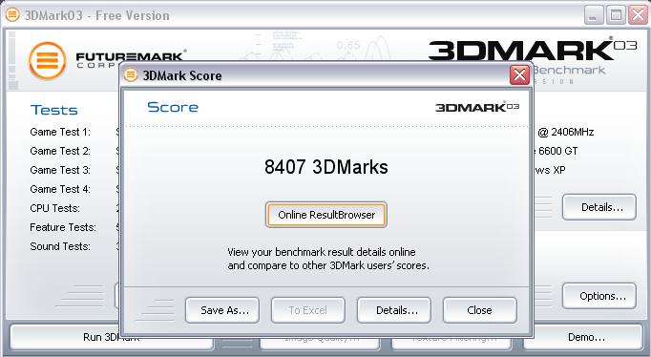
Task: Open Options in the main 3DMark03 window
Action: pos(599,296)
